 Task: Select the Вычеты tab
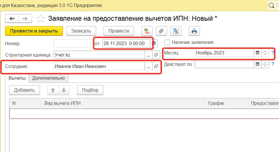pyautogui.click(x=17, y=78)
